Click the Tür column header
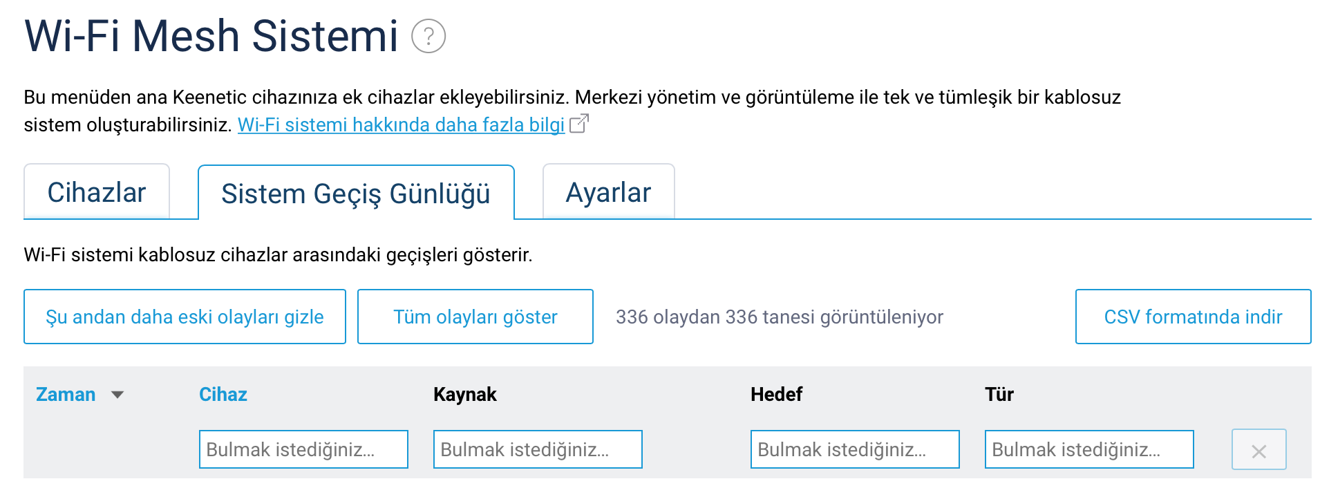 pos(999,394)
